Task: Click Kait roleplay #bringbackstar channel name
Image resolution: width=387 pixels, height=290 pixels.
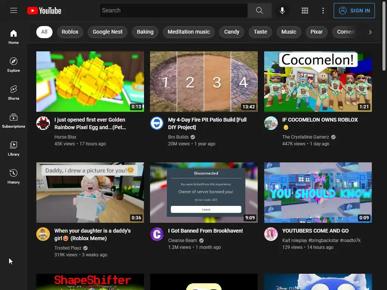Action: [321, 241]
